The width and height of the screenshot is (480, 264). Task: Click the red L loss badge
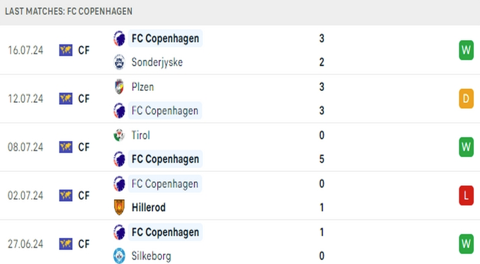tap(466, 196)
